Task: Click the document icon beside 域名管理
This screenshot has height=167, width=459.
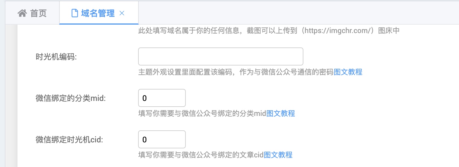Action: pos(74,14)
